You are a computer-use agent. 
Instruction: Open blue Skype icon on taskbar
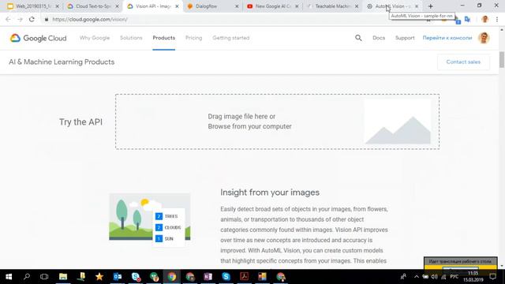coord(226,277)
